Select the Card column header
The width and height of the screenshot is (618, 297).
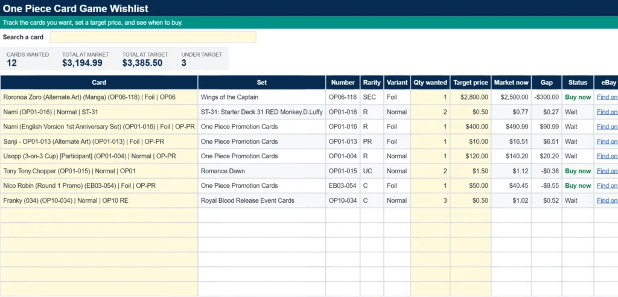point(99,83)
